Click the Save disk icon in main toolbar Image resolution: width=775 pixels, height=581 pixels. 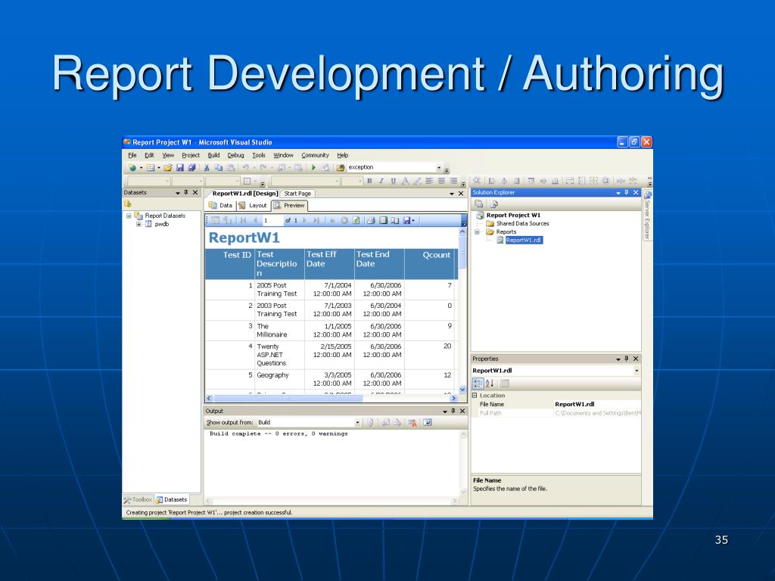(x=180, y=168)
